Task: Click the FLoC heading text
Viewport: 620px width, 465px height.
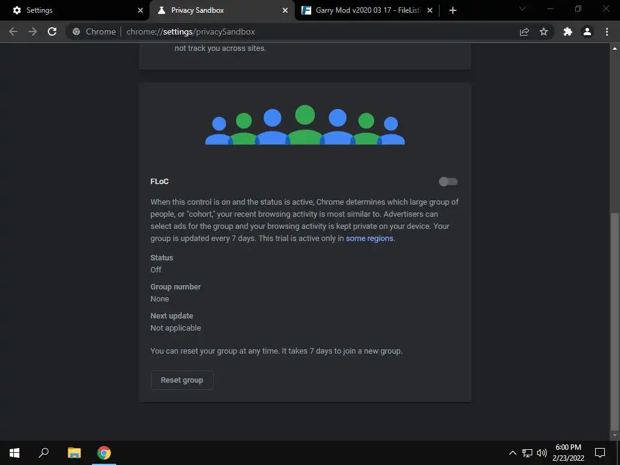Action: point(159,182)
